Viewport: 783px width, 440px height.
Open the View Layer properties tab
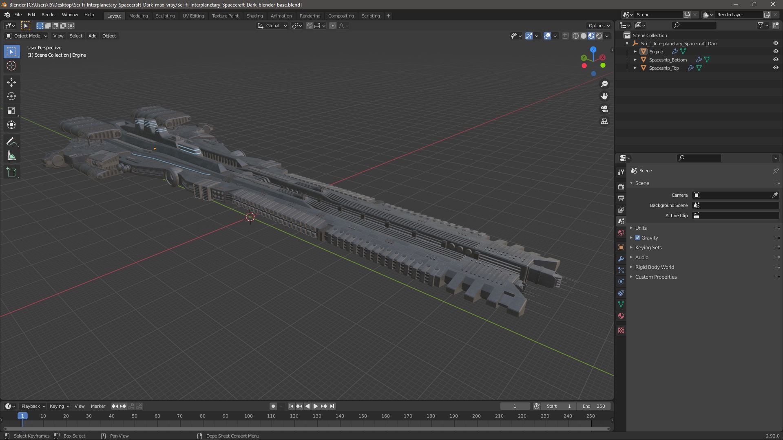pyautogui.click(x=621, y=209)
